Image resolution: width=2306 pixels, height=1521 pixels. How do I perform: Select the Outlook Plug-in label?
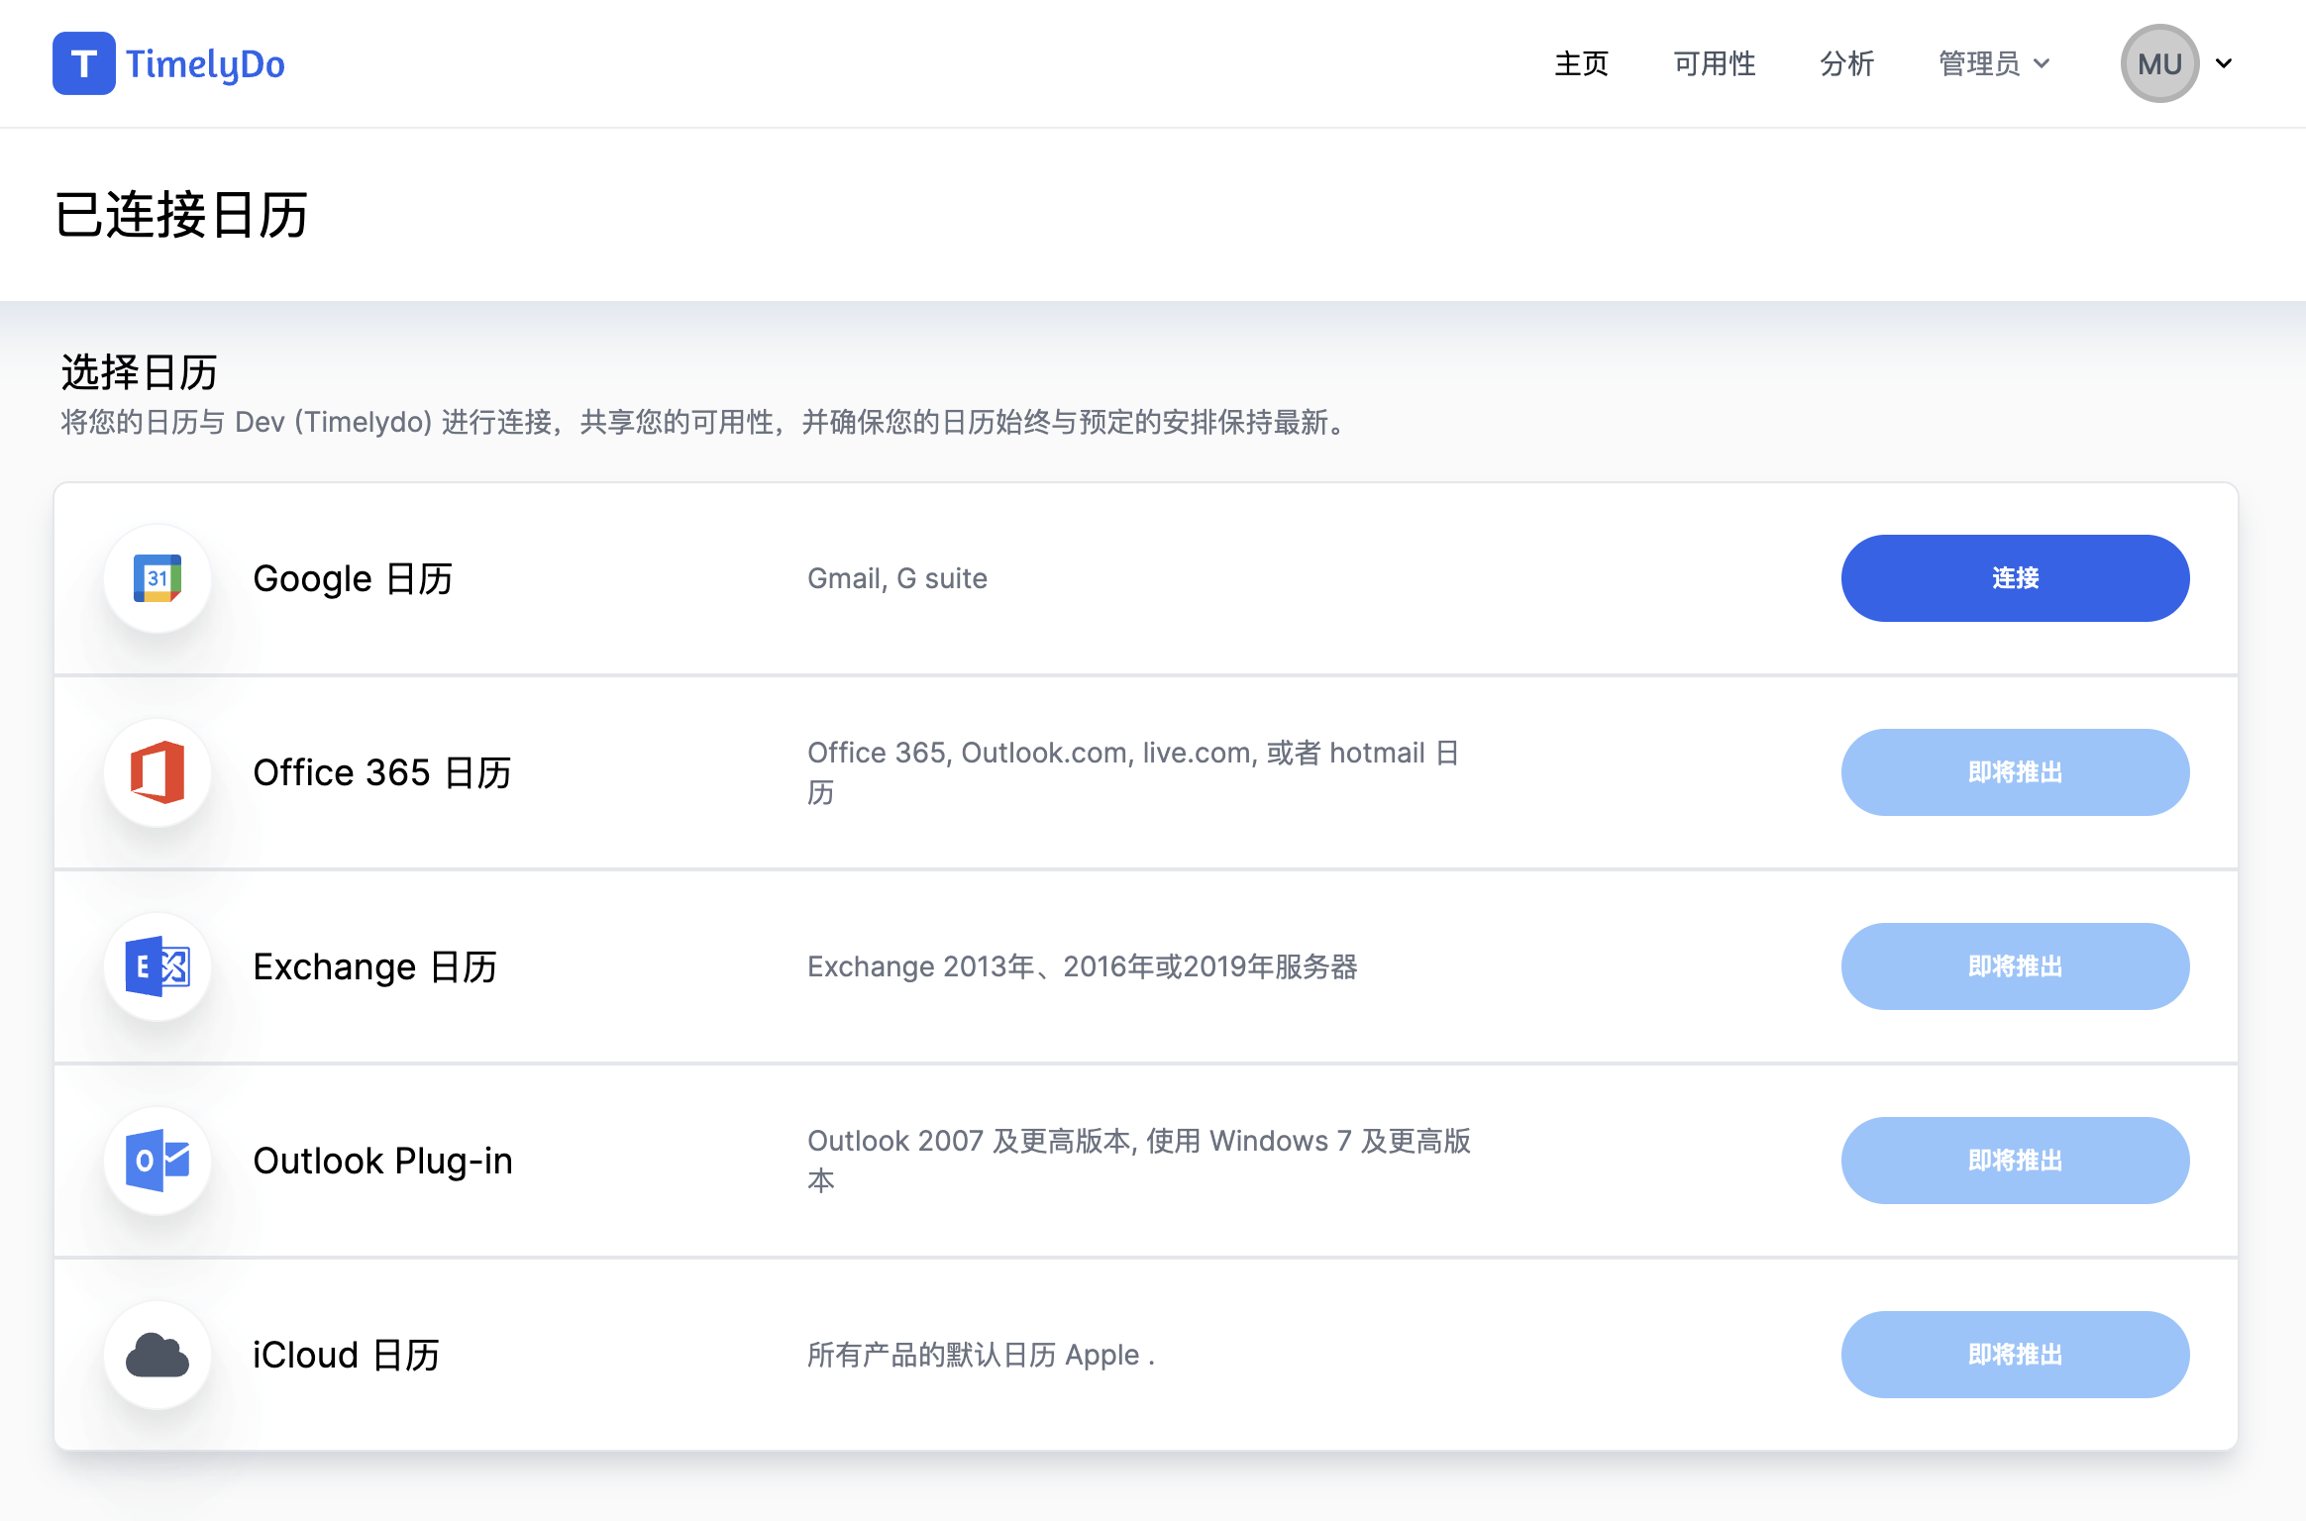382,1161
